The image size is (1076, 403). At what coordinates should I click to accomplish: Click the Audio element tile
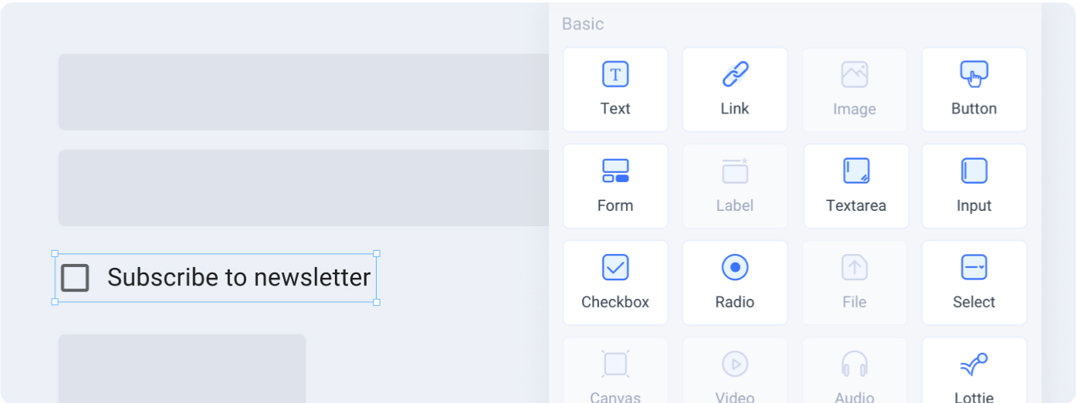[854, 371]
